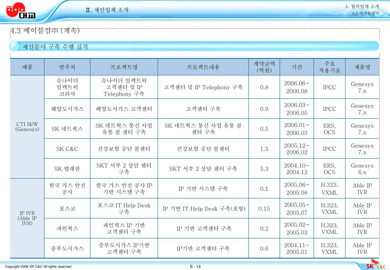Viewport: 390px width, 270px height.
Task: Select the heading '4.3 에이블컴㈜ (계속)'
Action: (45, 31)
